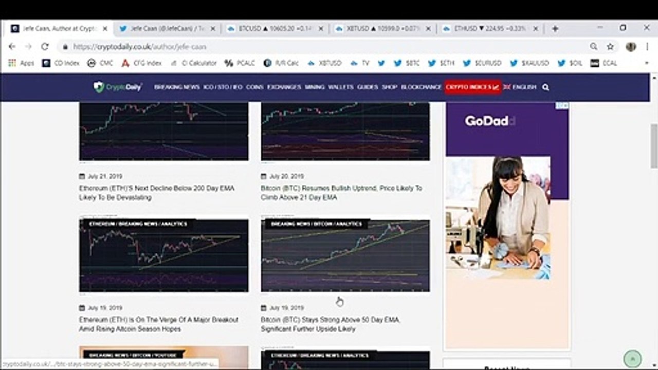Open ICO / STO / IEO menu
This screenshot has height=370, width=658.
point(223,87)
